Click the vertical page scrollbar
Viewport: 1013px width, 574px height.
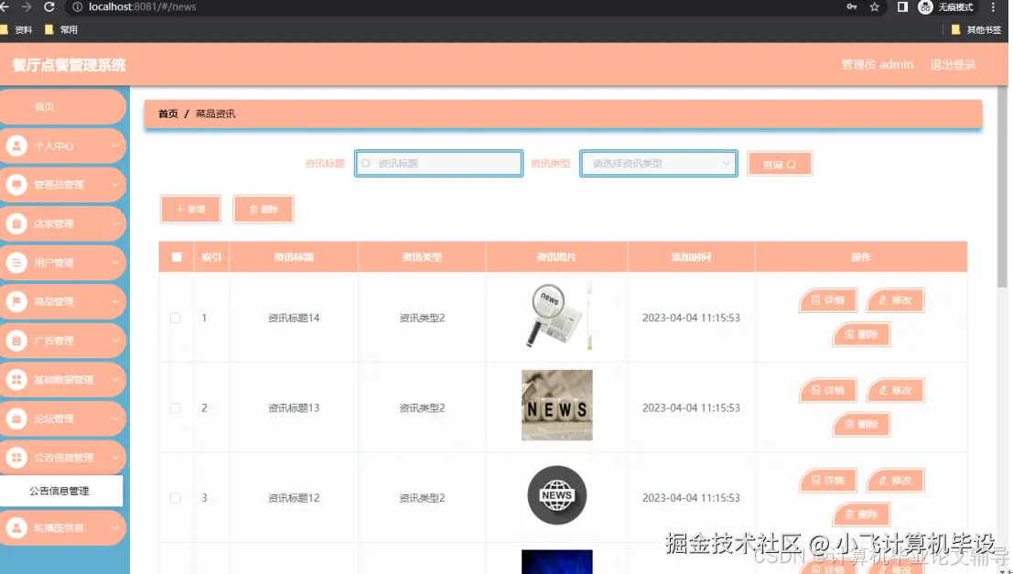click(x=1002, y=188)
